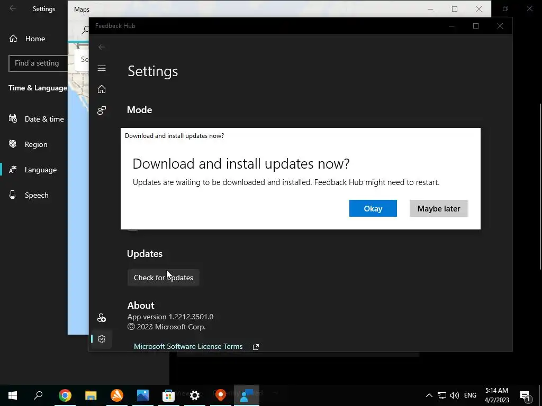Click the Feedback Hub account icon

tap(102, 318)
